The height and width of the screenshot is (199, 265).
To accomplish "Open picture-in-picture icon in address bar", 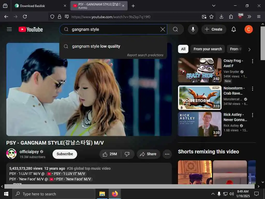I will [x=204, y=17].
